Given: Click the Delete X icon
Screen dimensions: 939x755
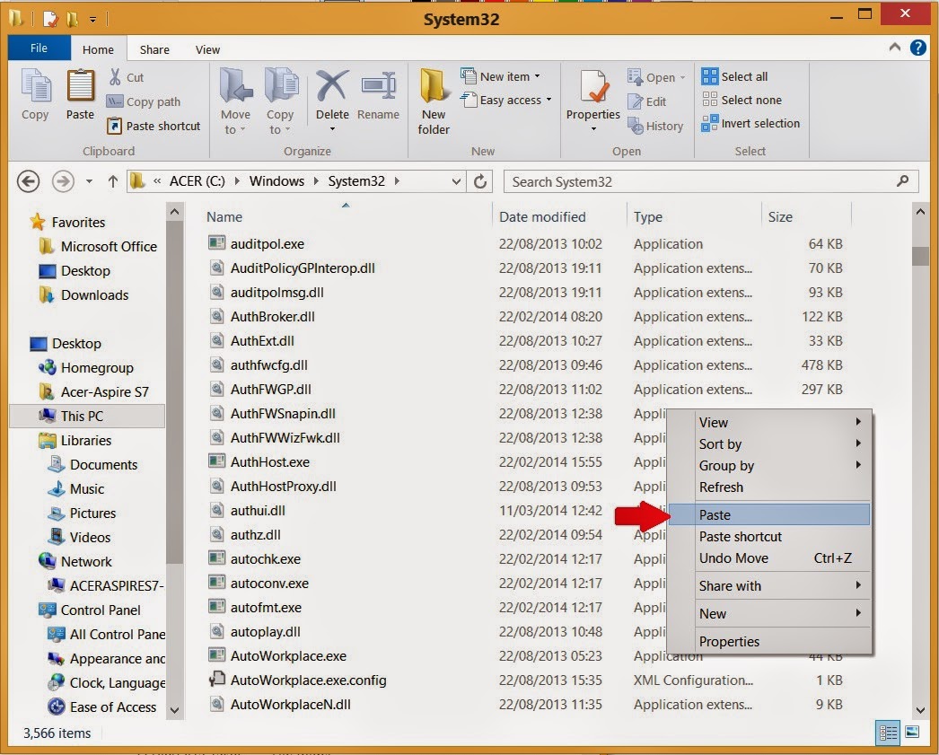Looking at the screenshot, I should pyautogui.click(x=332, y=85).
